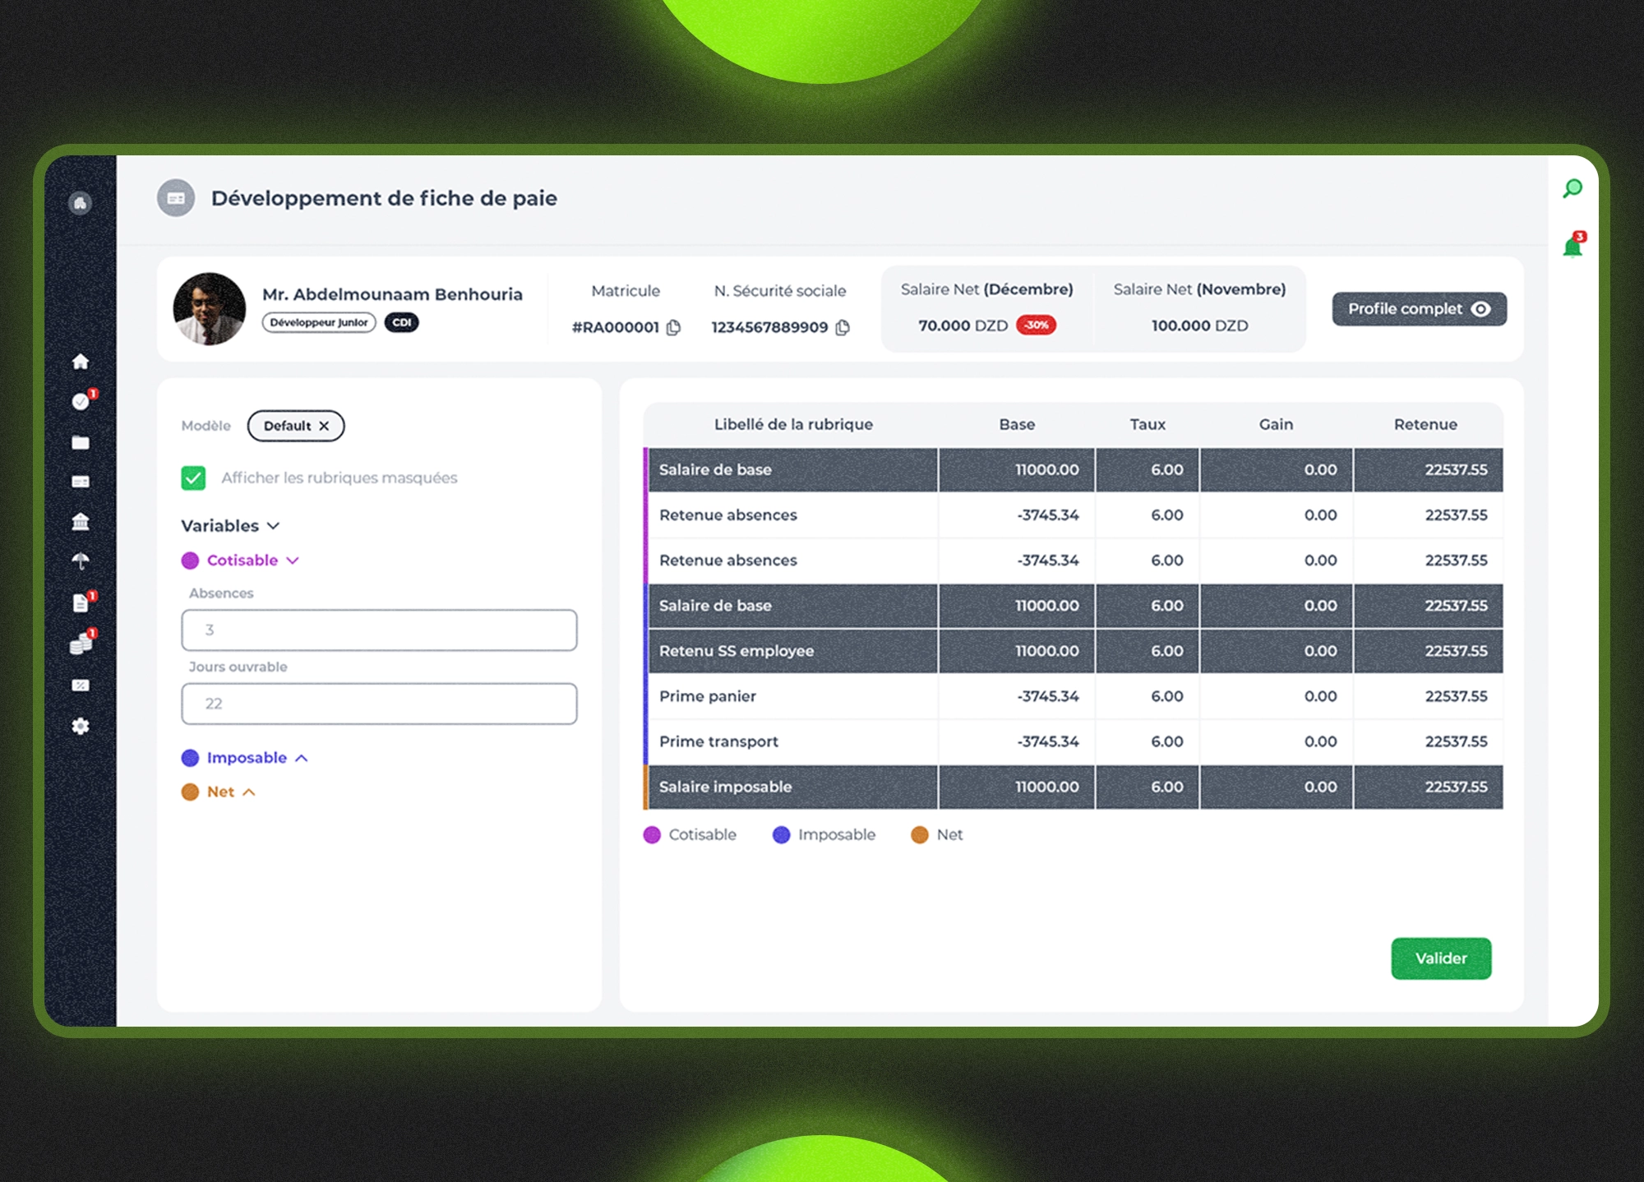Click the Absences input field
The width and height of the screenshot is (1644, 1182).
click(x=379, y=630)
